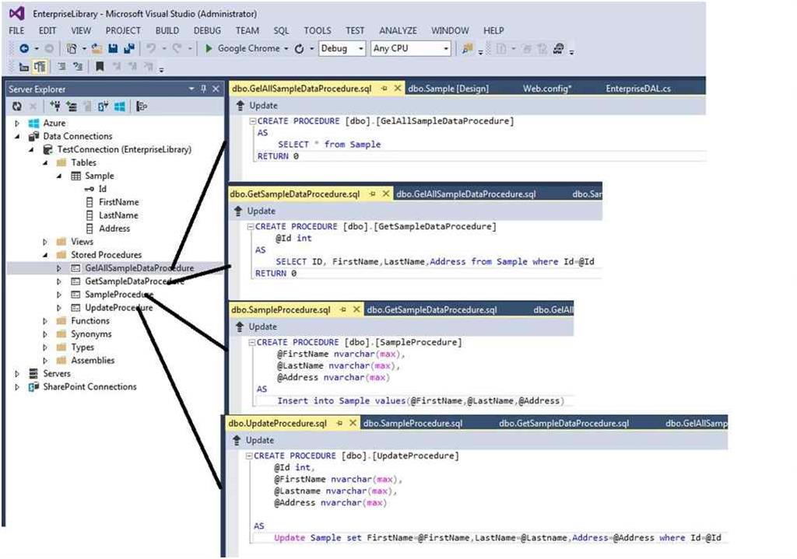Switch to the dbo.Sample [Design] tab
Image resolution: width=797 pixels, height=559 pixels.
click(x=448, y=89)
